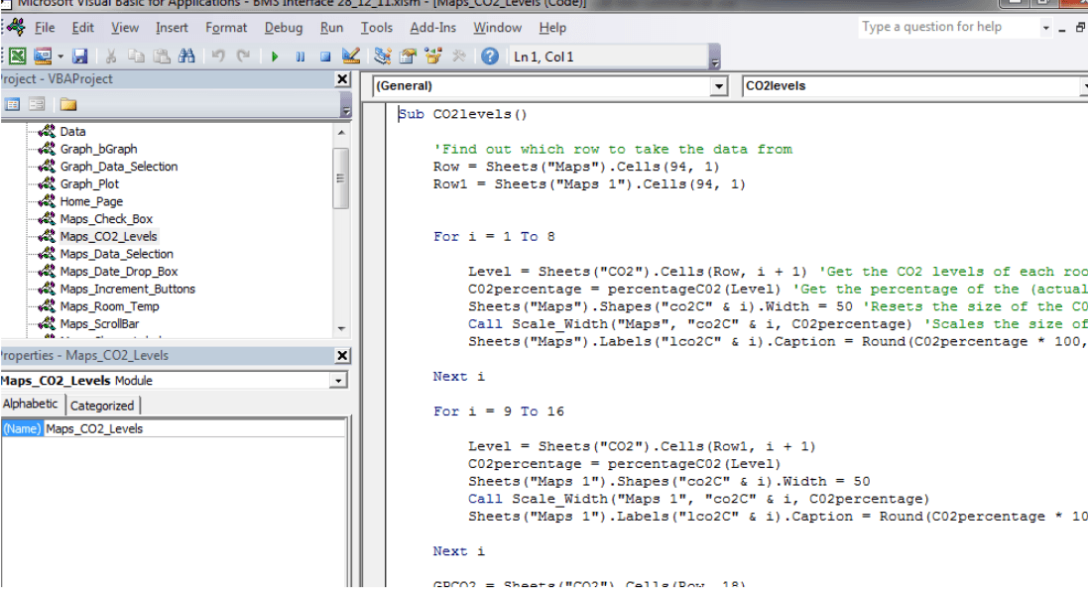The height and width of the screenshot is (590, 1088).
Task: Switch to the Categorized tab in Properties
Action: coord(103,404)
